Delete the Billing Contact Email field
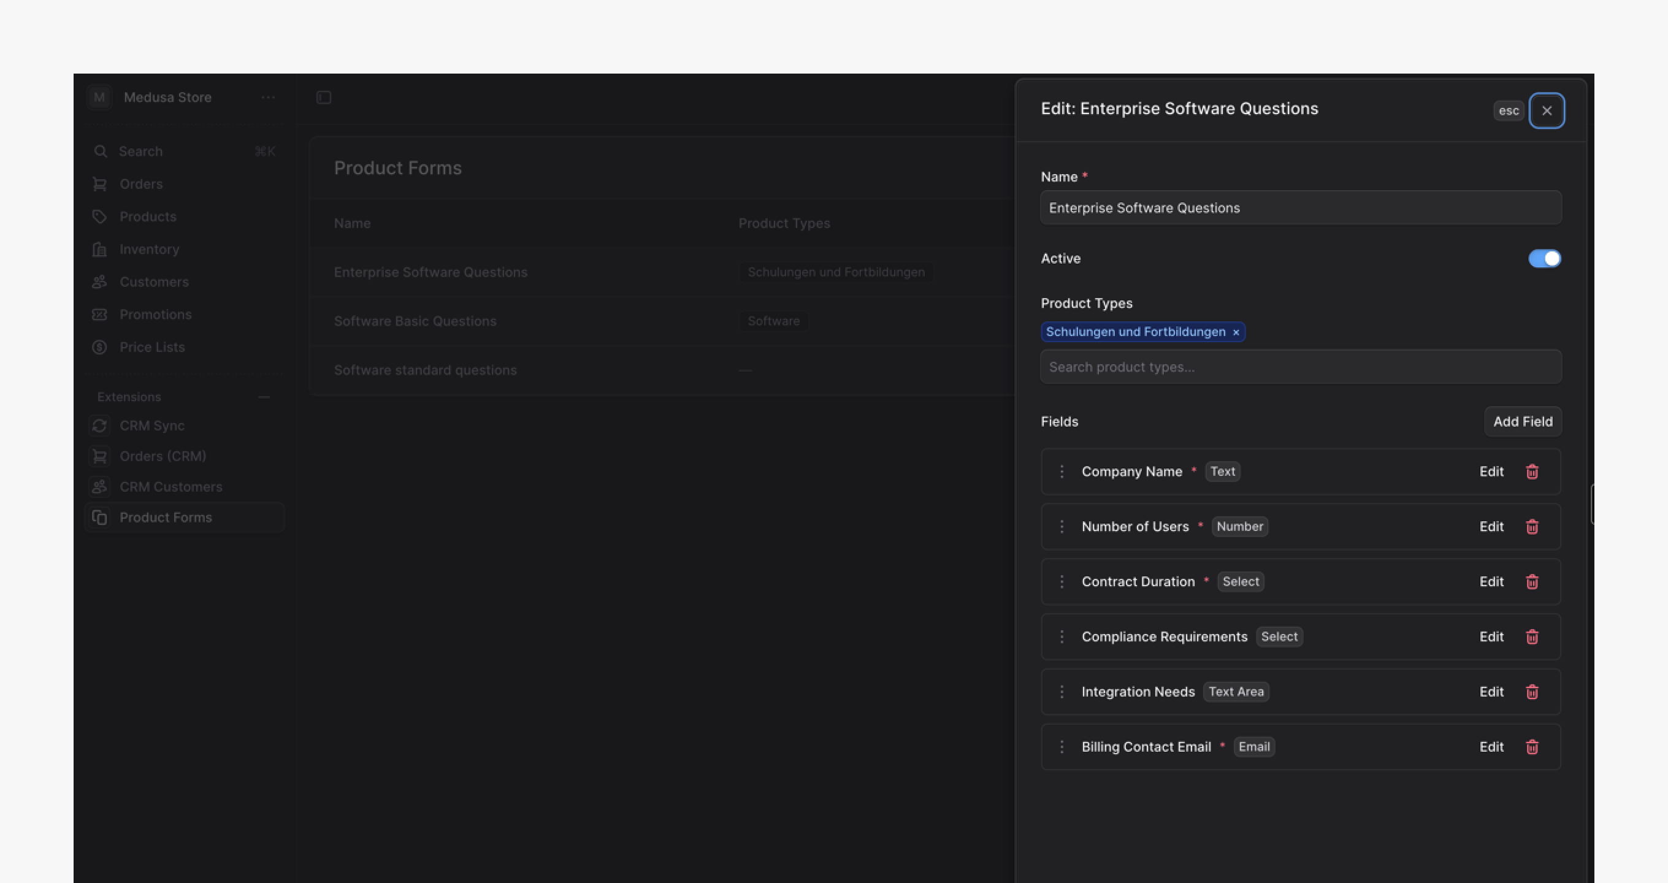The image size is (1668, 883). (x=1532, y=746)
